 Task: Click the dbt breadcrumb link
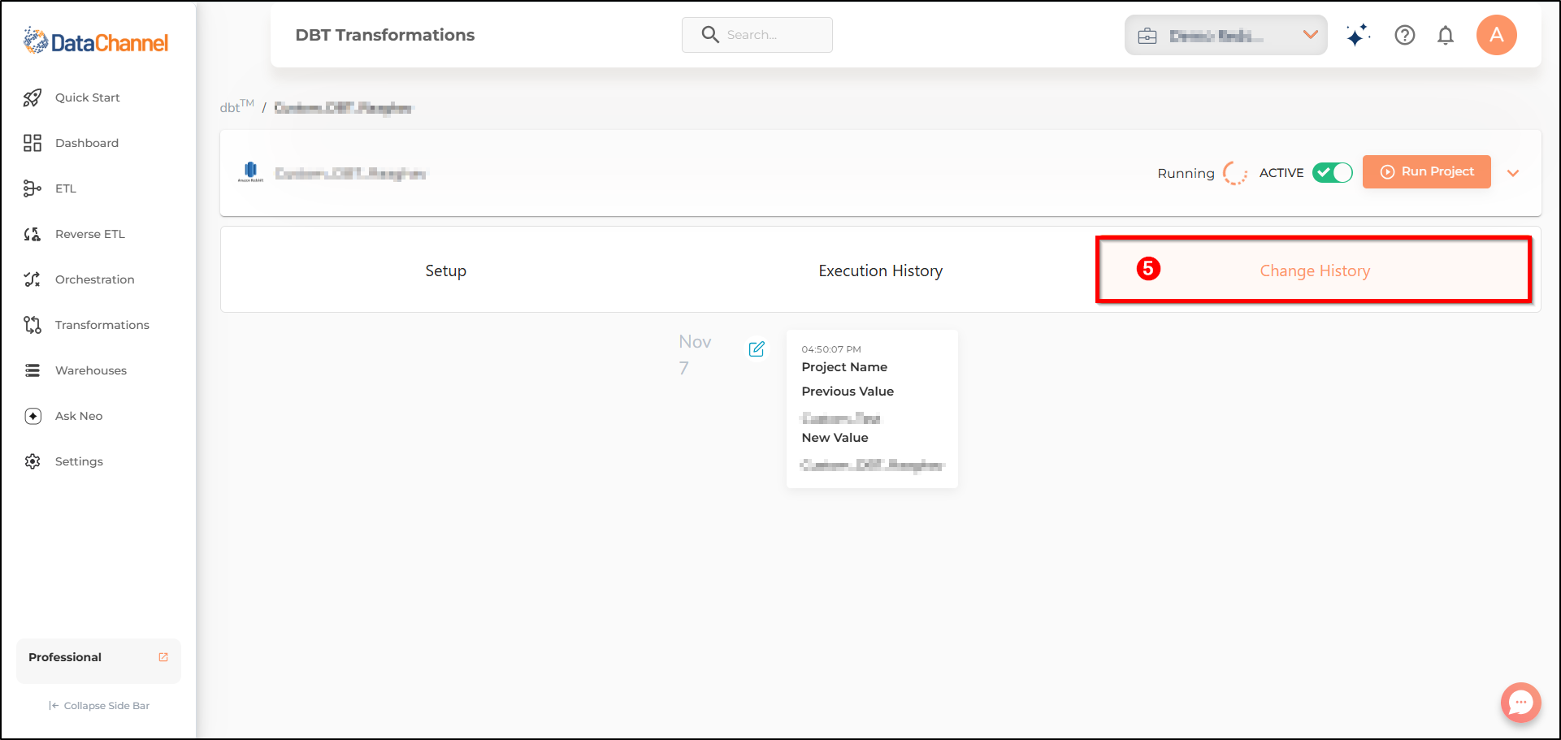[237, 106]
